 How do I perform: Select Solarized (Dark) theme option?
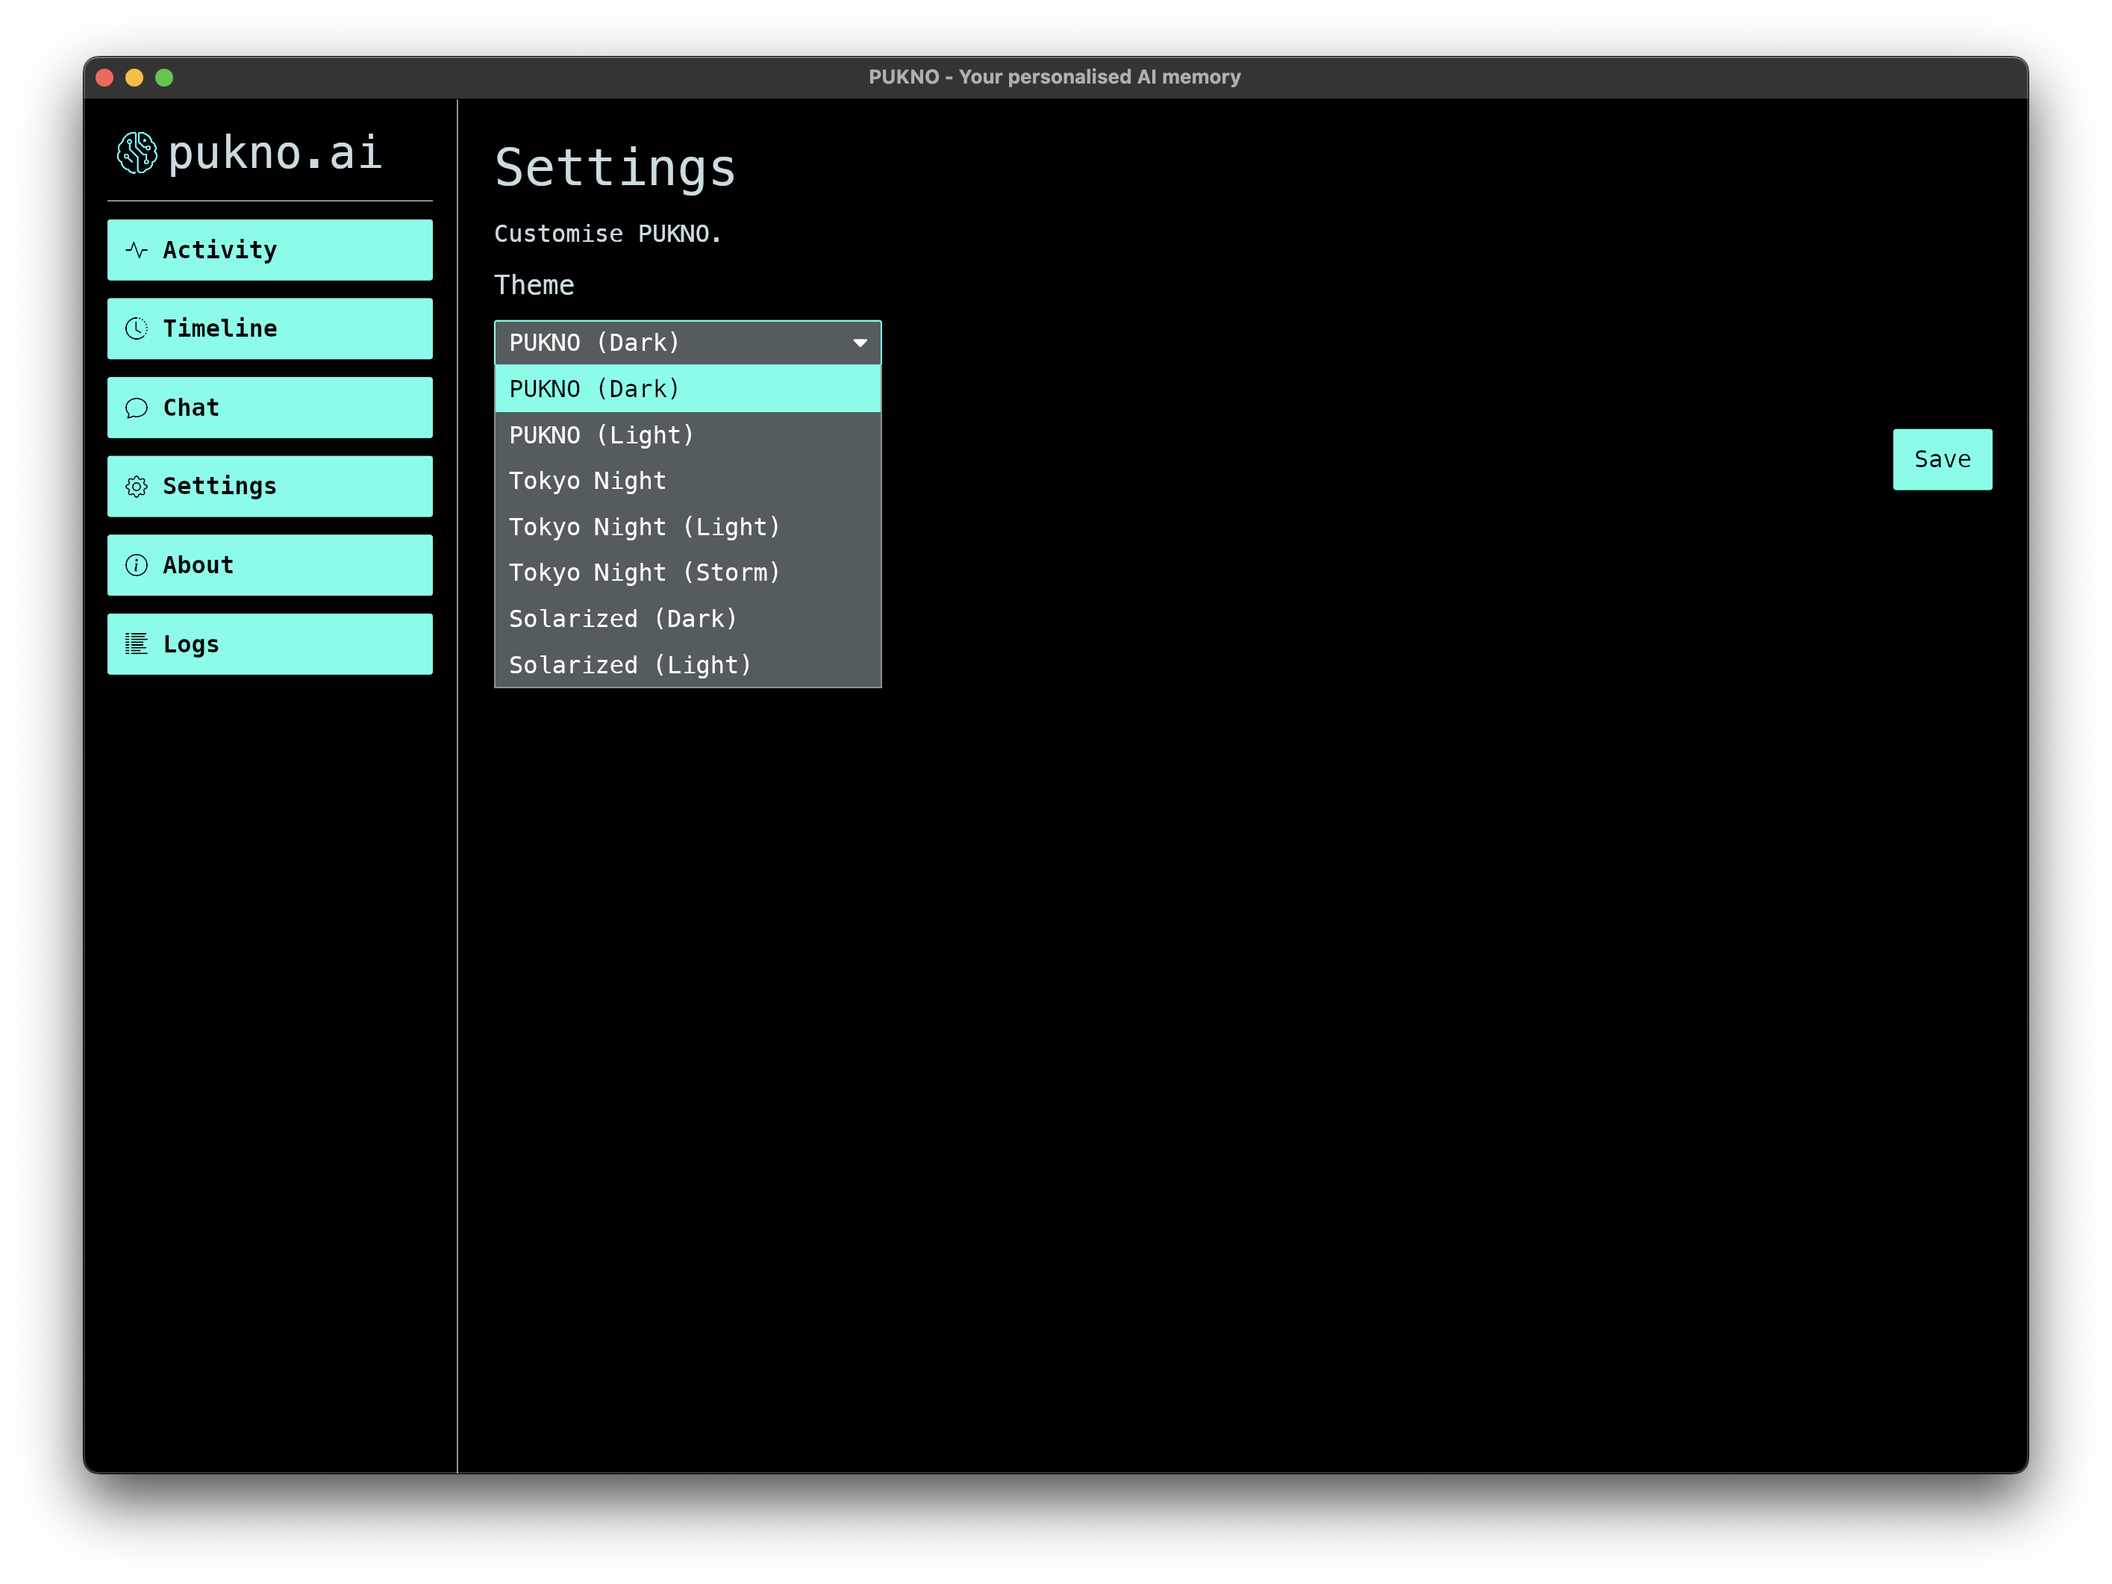coord(687,619)
